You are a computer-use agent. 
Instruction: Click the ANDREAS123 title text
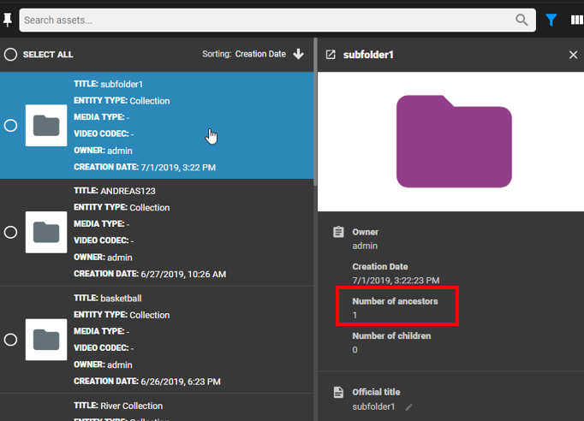128,191
